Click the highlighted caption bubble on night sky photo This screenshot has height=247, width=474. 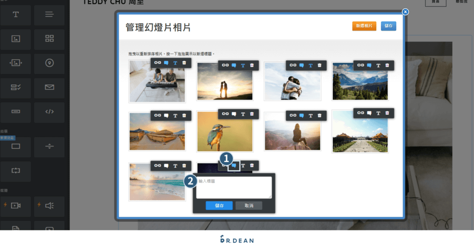click(234, 165)
